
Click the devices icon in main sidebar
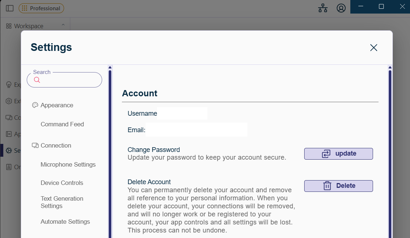point(9,118)
